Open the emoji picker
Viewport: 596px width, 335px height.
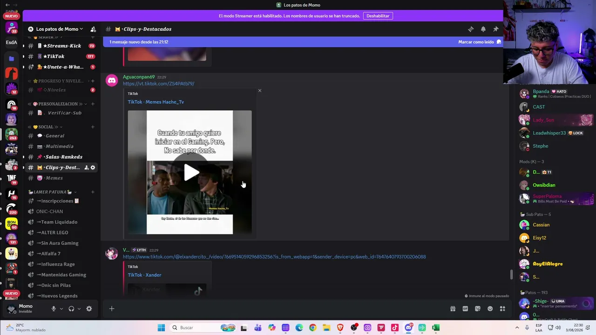click(x=490, y=308)
